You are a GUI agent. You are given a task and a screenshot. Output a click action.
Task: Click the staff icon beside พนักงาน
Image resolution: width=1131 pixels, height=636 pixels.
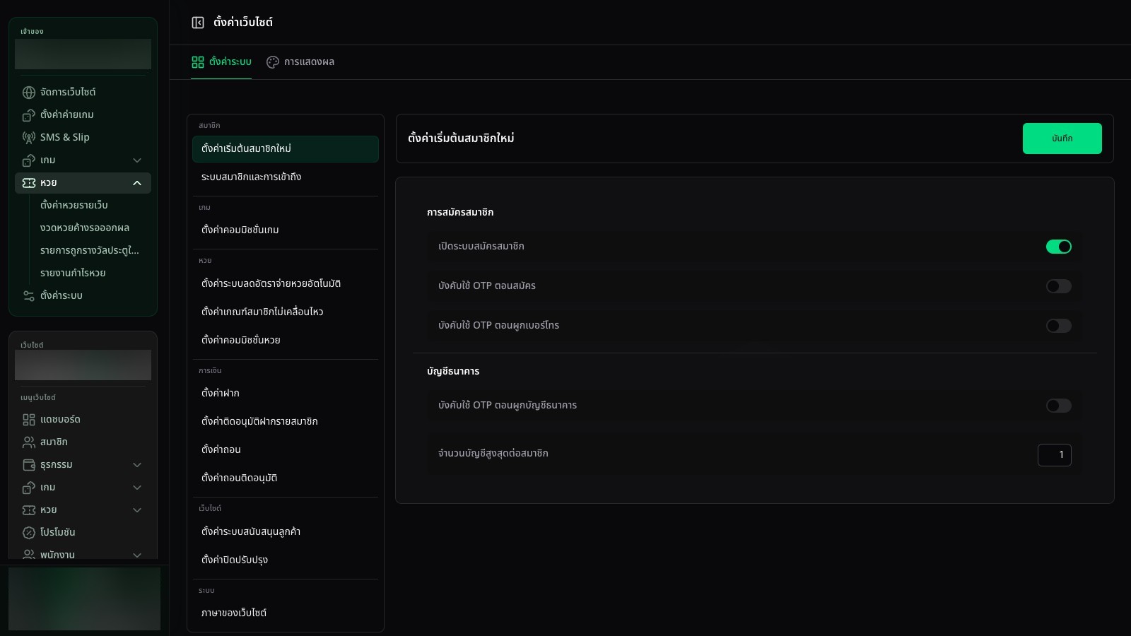click(x=29, y=555)
